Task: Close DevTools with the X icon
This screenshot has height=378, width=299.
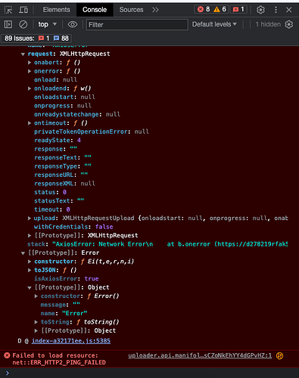Action: [289, 10]
